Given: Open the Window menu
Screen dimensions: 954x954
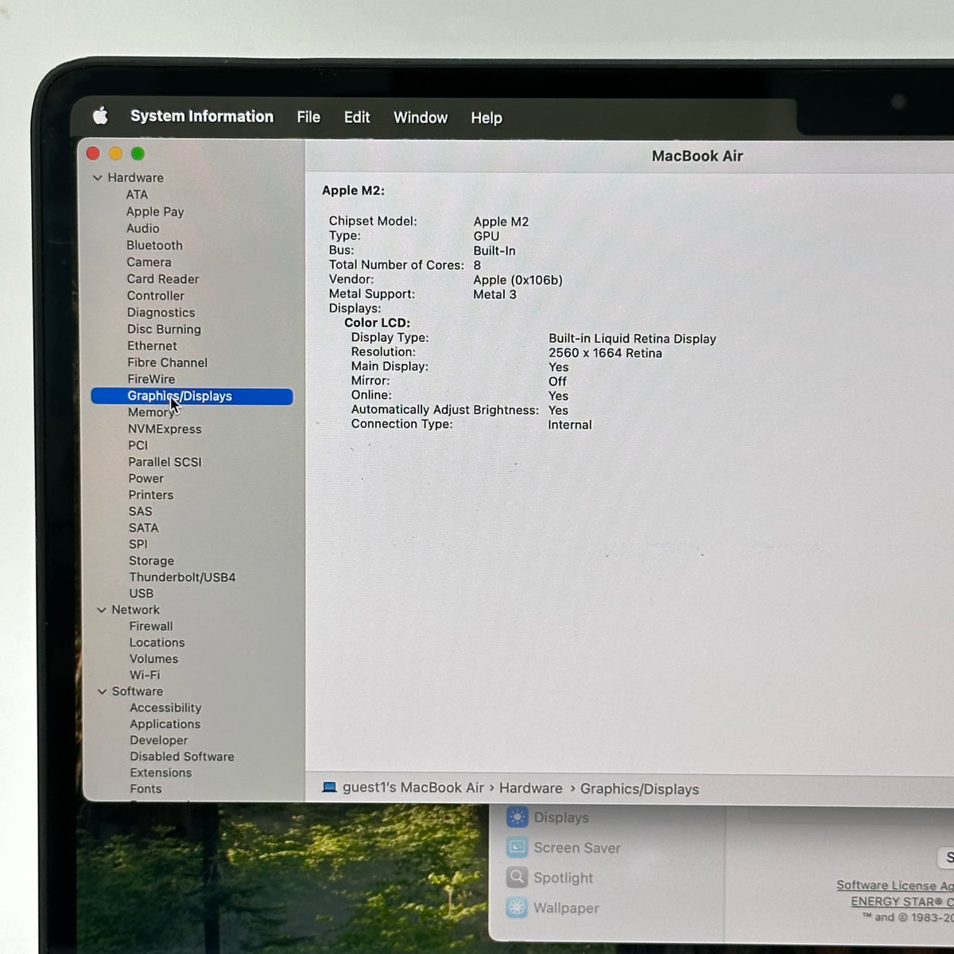Looking at the screenshot, I should point(421,118).
